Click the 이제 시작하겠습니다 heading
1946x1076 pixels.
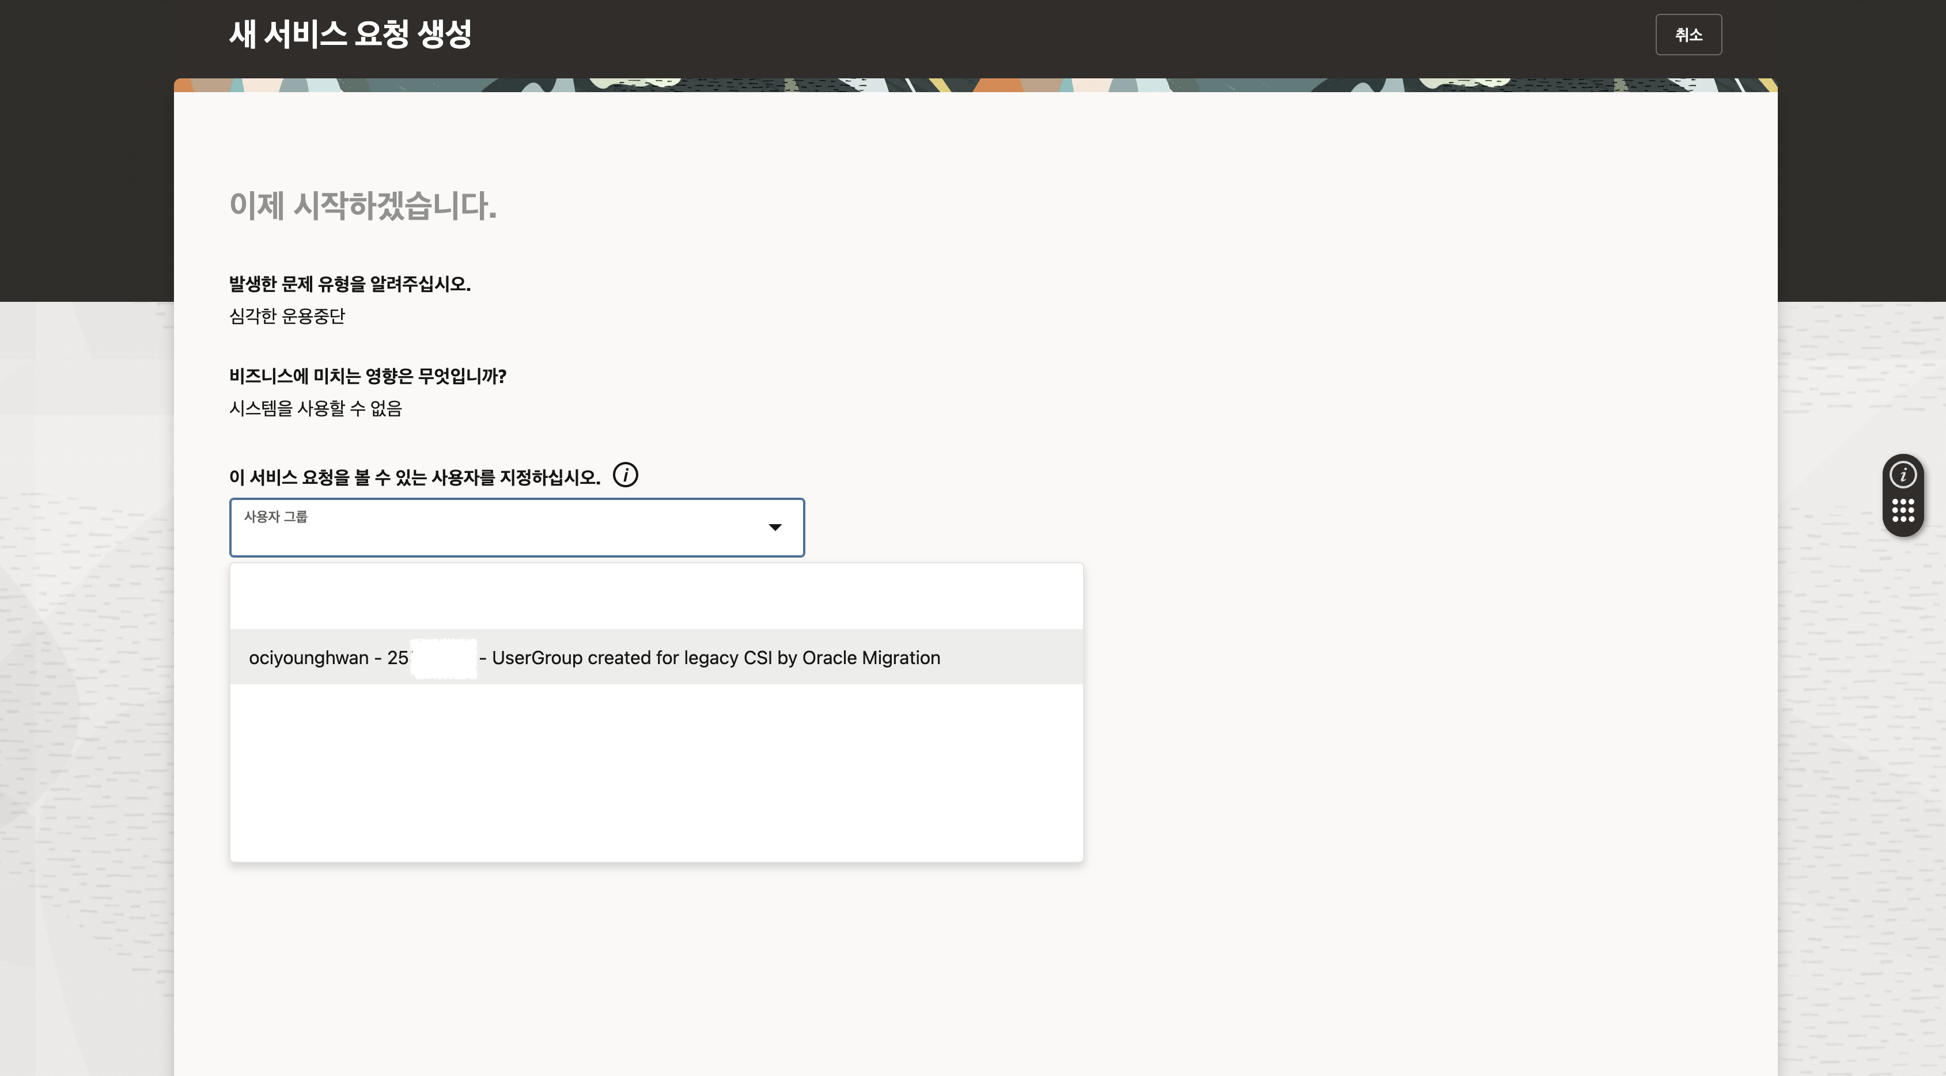click(x=362, y=206)
